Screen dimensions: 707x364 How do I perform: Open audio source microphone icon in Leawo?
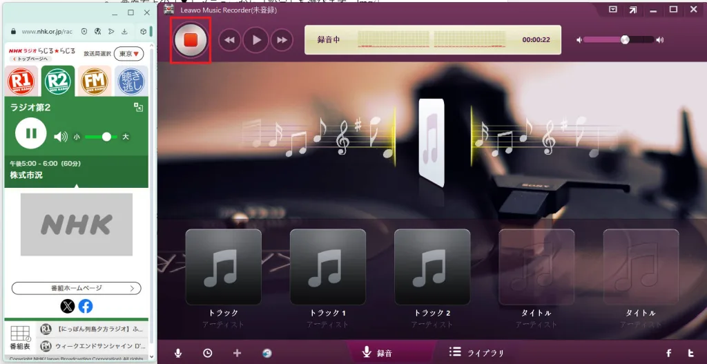click(x=178, y=353)
